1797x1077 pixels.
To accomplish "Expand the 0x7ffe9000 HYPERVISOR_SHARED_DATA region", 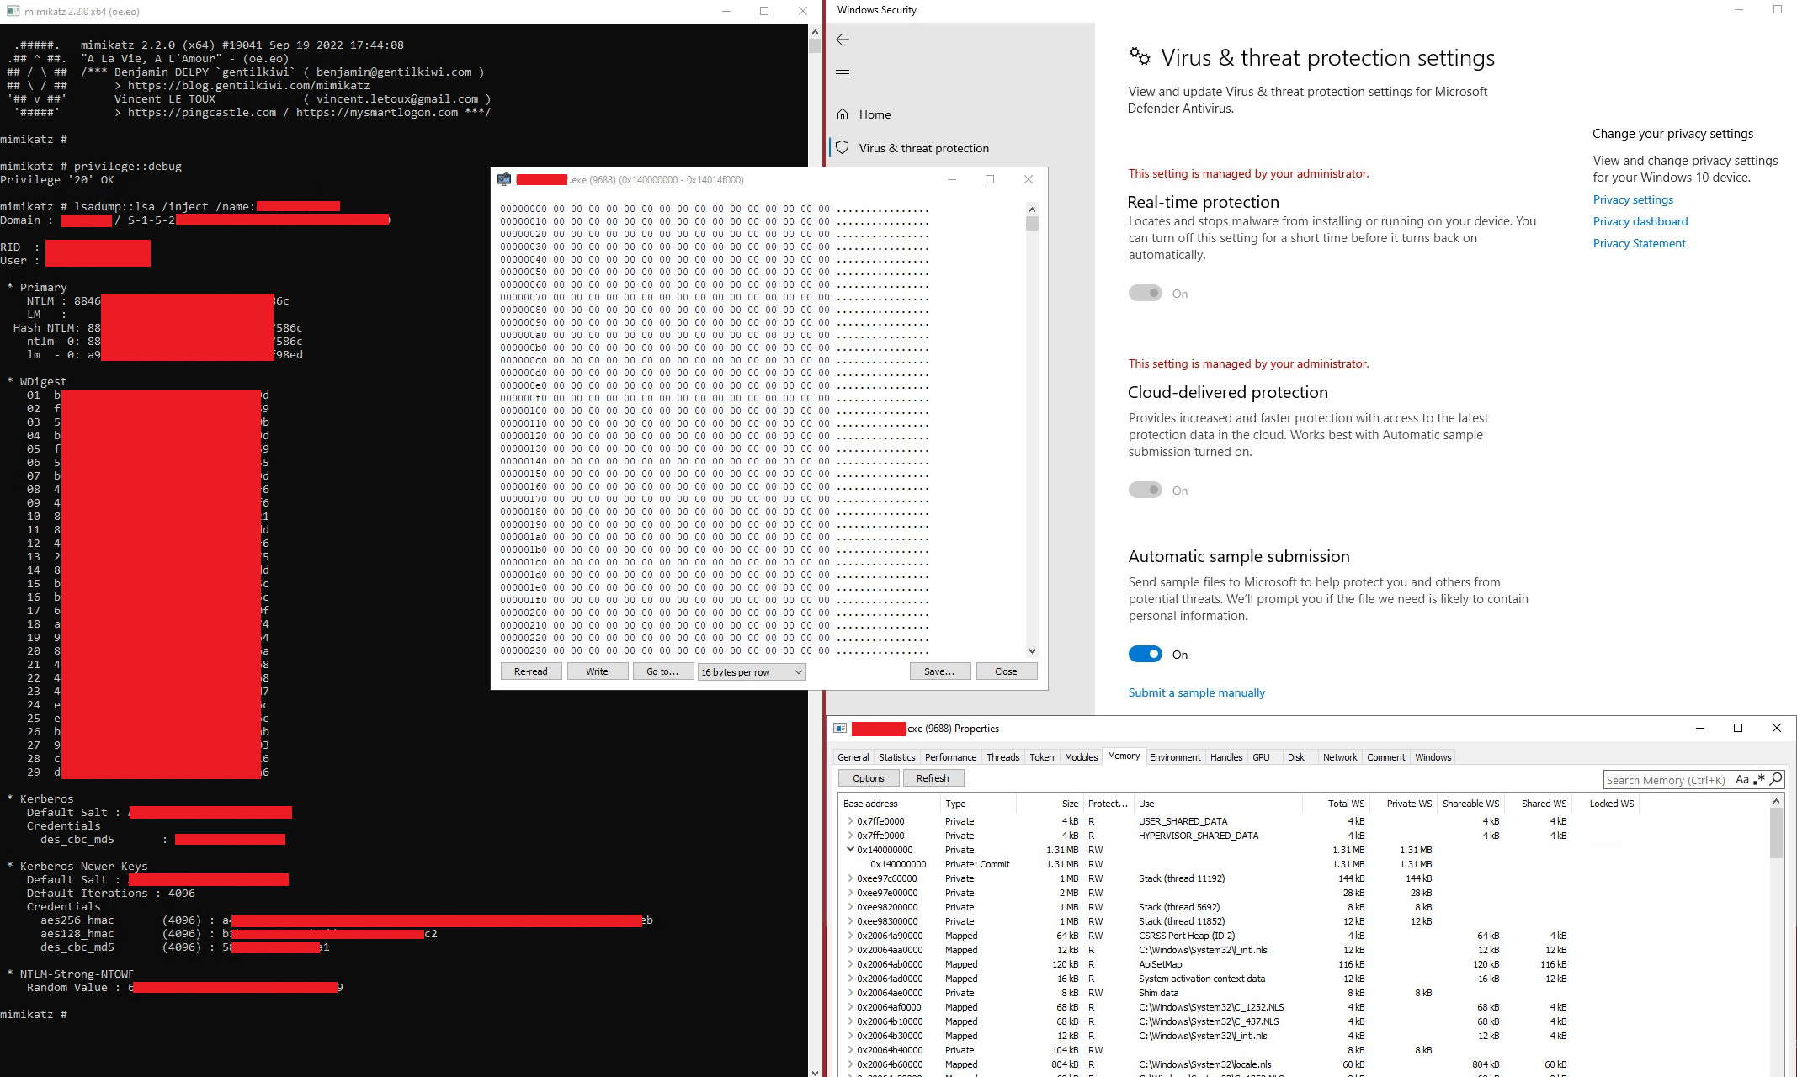I will 850,836.
